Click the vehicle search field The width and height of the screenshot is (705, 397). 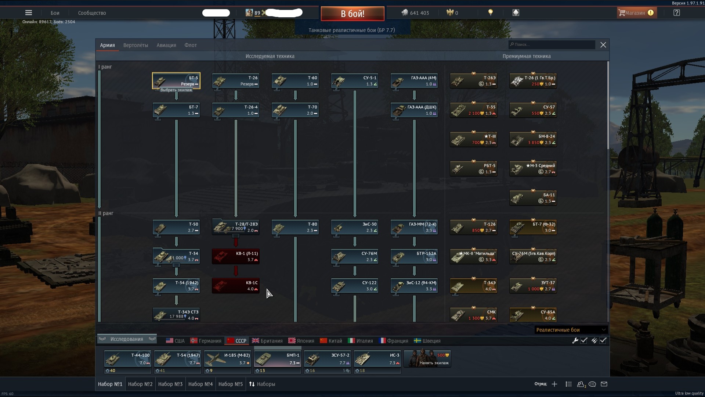coord(552,44)
